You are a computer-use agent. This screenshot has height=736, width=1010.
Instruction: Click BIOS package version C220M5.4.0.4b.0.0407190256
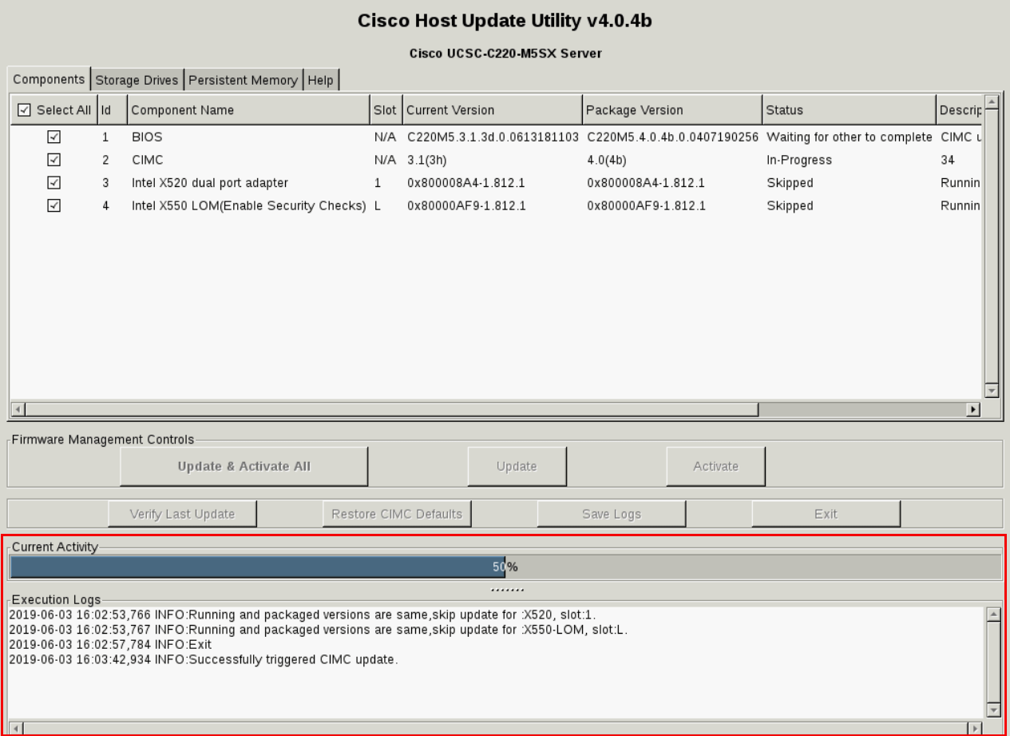pos(672,137)
